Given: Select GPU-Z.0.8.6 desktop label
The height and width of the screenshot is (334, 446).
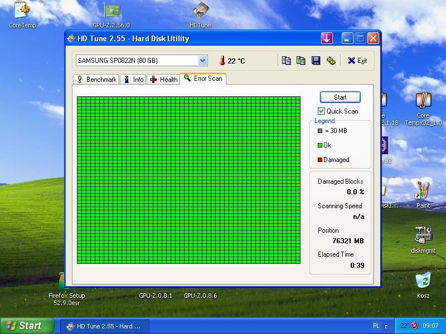Looking at the screenshot, I should tap(200, 296).
